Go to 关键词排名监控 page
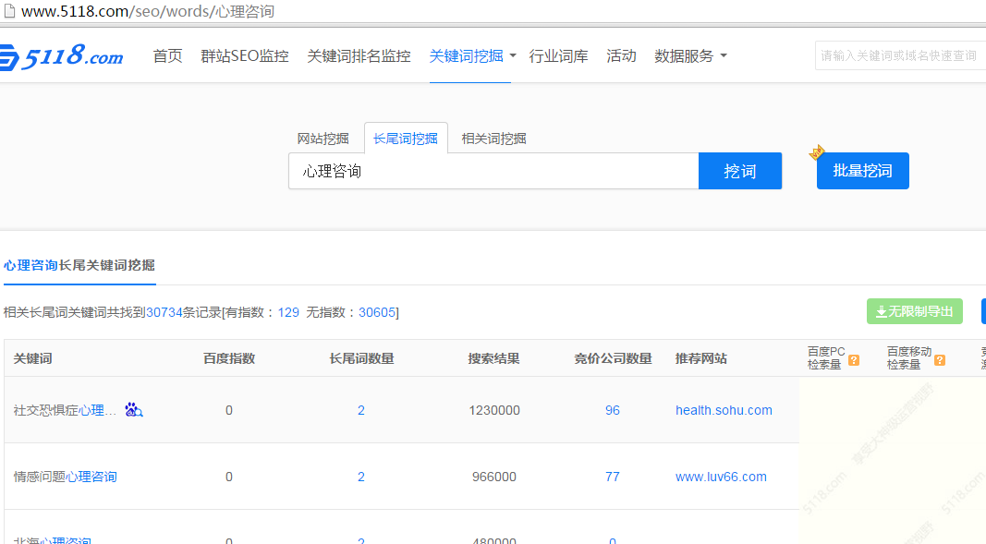Screen dimensions: 986x544 (359, 56)
